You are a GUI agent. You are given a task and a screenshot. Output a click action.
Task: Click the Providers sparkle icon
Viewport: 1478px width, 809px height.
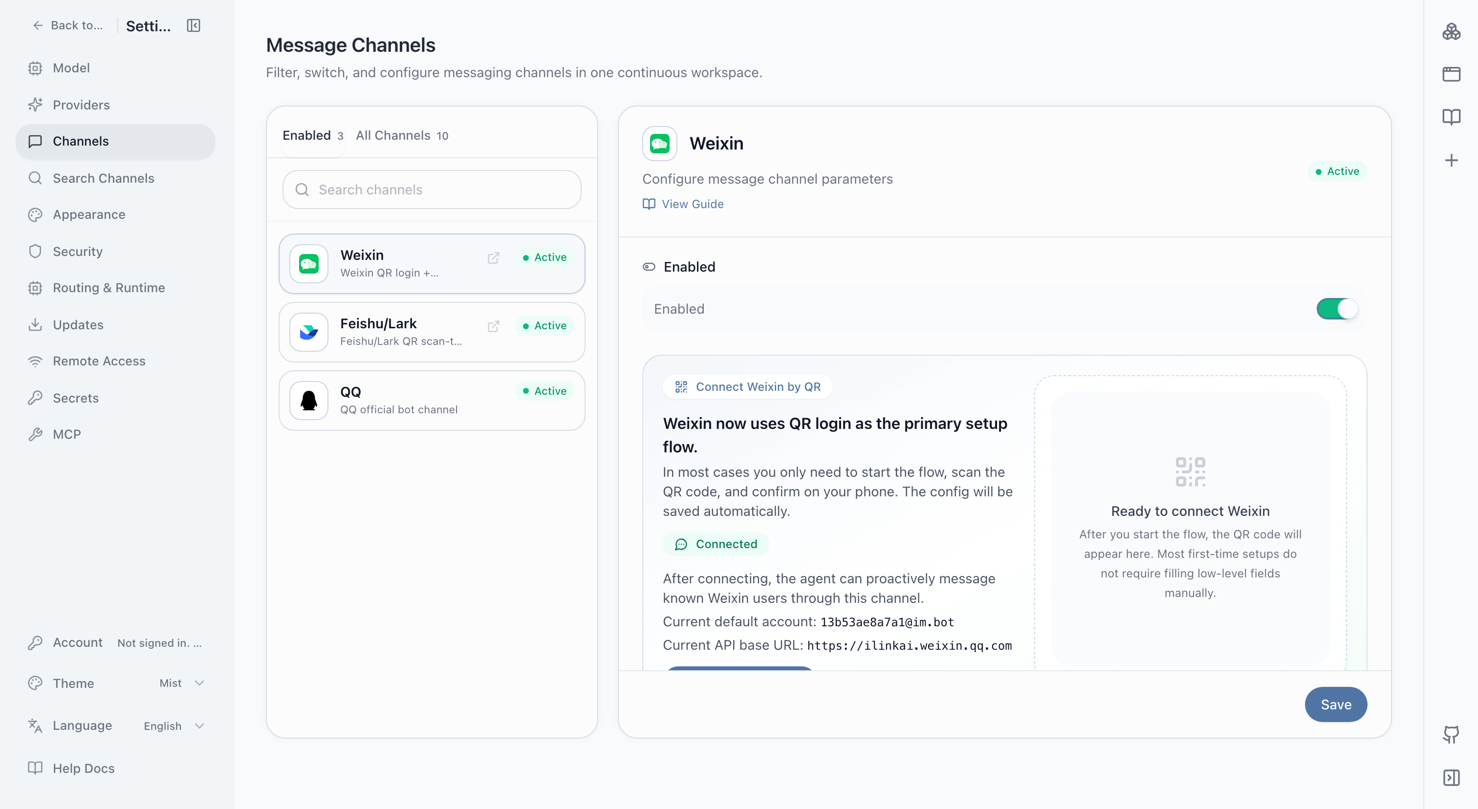tap(35, 105)
